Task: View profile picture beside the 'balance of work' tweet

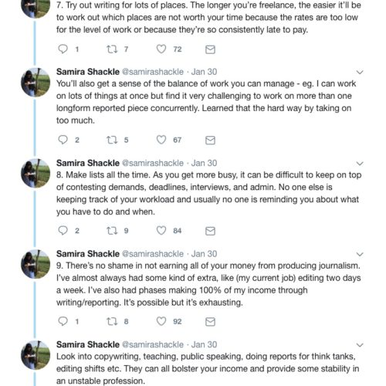Action: coord(36,83)
